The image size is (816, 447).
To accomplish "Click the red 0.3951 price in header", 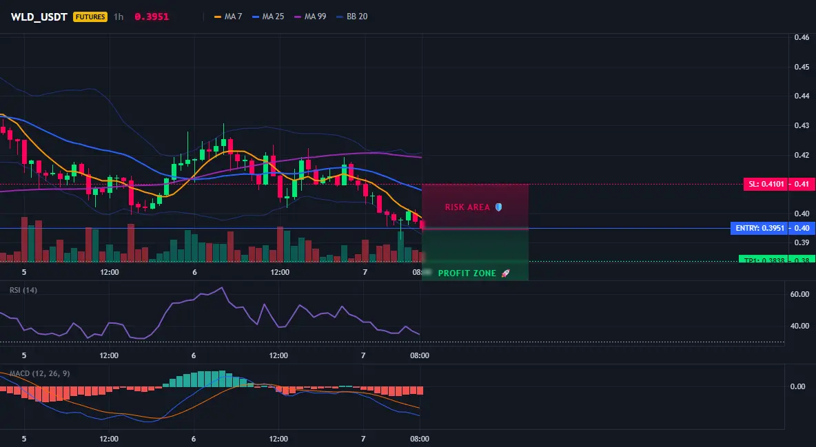I will coord(152,17).
